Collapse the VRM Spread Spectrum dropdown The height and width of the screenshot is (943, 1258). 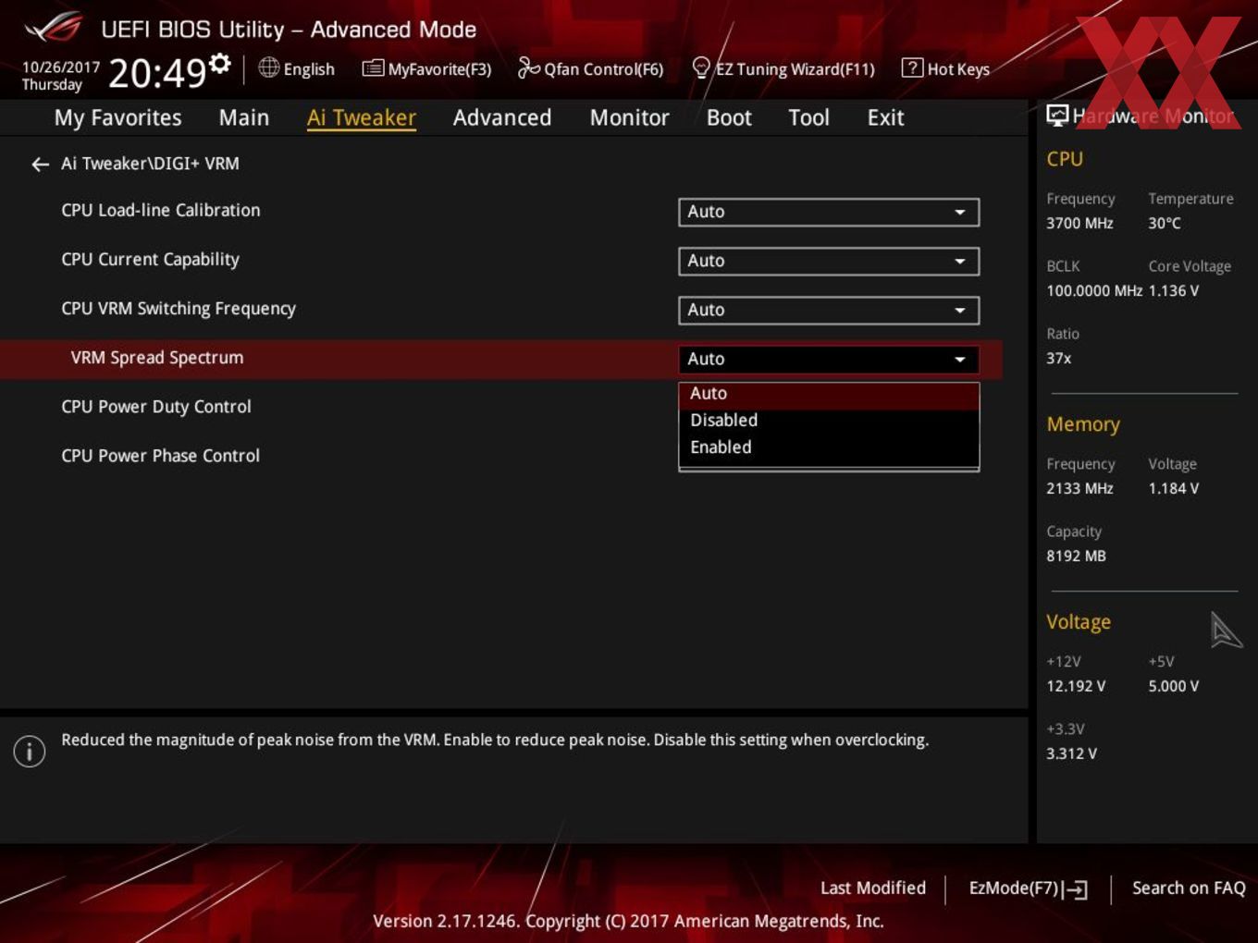pyautogui.click(x=829, y=359)
